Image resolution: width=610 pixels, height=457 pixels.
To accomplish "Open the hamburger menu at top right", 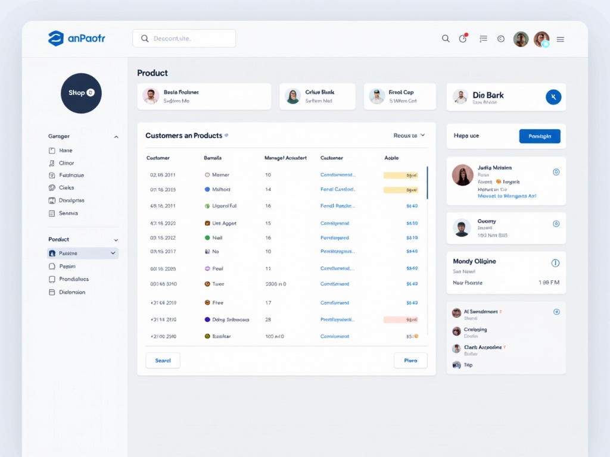I will (560, 39).
